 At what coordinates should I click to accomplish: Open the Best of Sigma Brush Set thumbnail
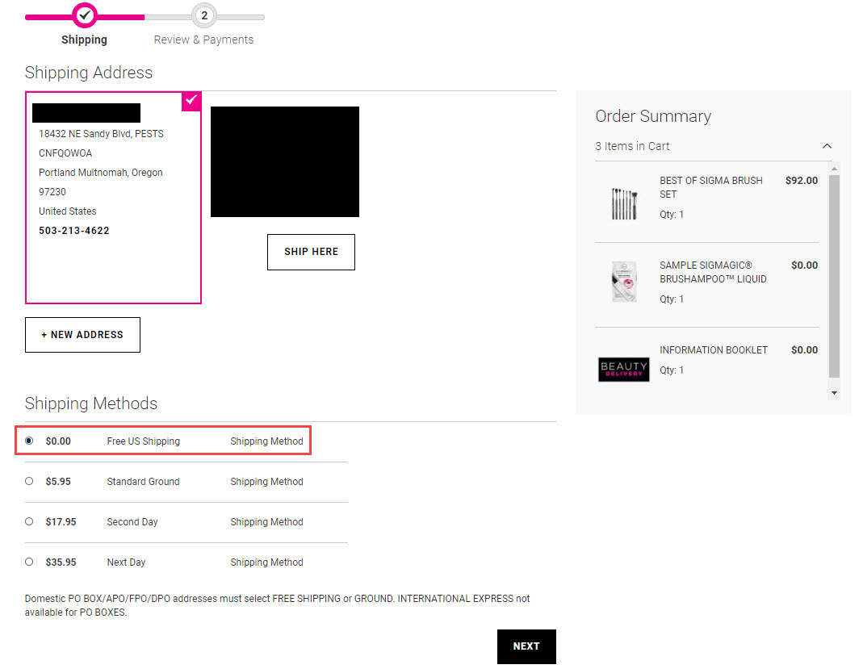[x=624, y=203]
